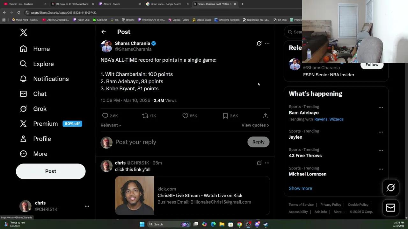
Task: Click the kick link card thumbnail image
Action: [x=134, y=196]
